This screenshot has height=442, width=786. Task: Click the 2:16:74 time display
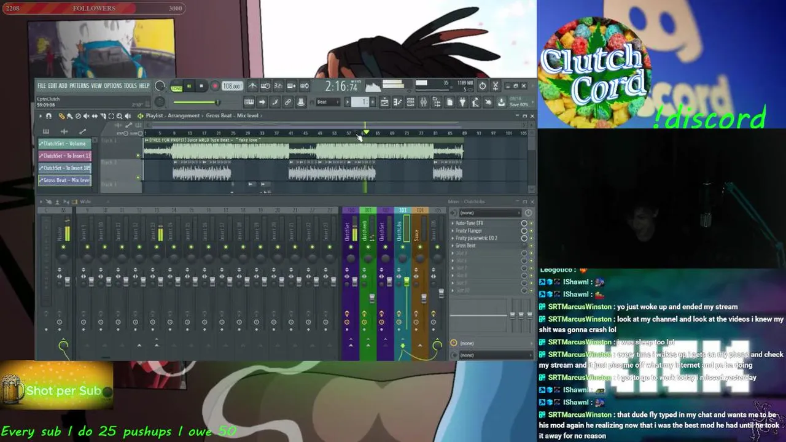click(x=341, y=87)
